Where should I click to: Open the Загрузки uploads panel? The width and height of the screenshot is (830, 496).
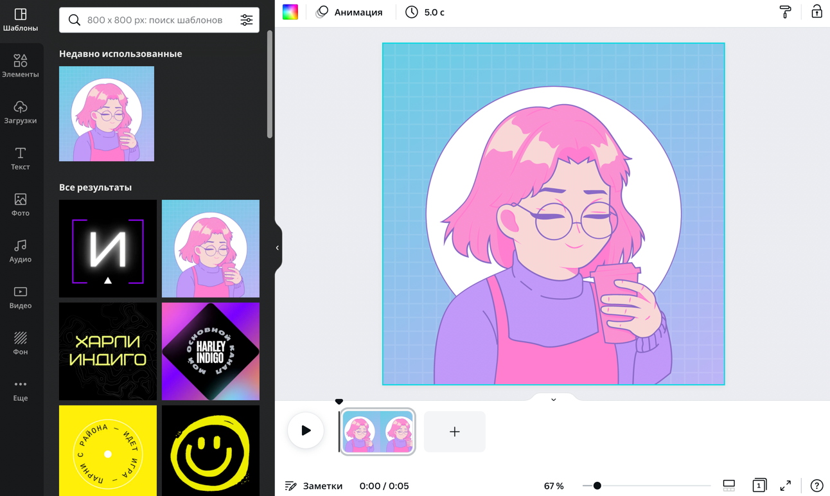click(x=21, y=112)
